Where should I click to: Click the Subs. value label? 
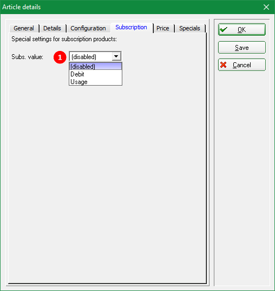27,57
